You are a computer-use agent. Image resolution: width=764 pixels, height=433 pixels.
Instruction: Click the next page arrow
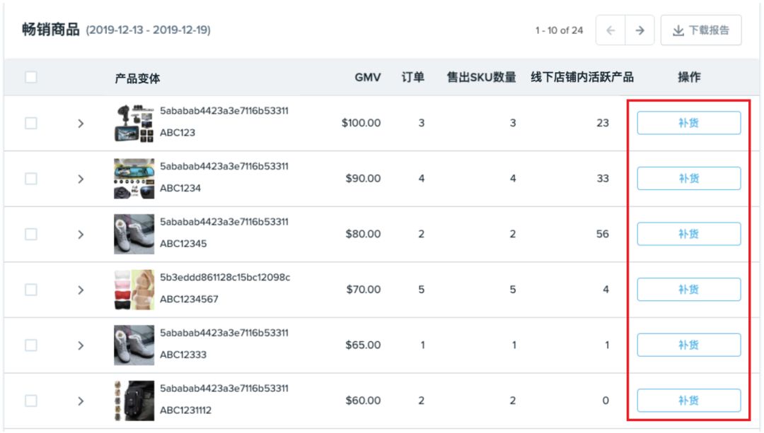pos(639,30)
